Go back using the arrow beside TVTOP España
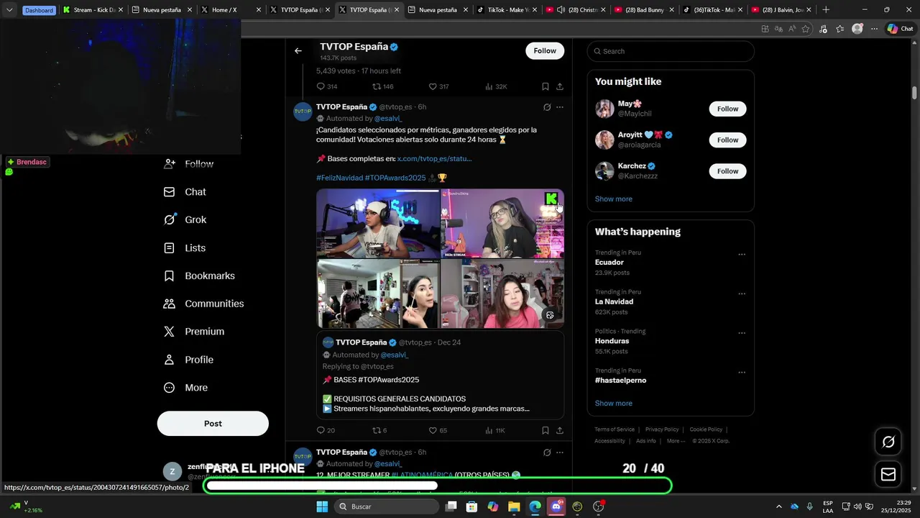Screen dimensions: 920x518 pyautogui.click(x=298, y=51)
